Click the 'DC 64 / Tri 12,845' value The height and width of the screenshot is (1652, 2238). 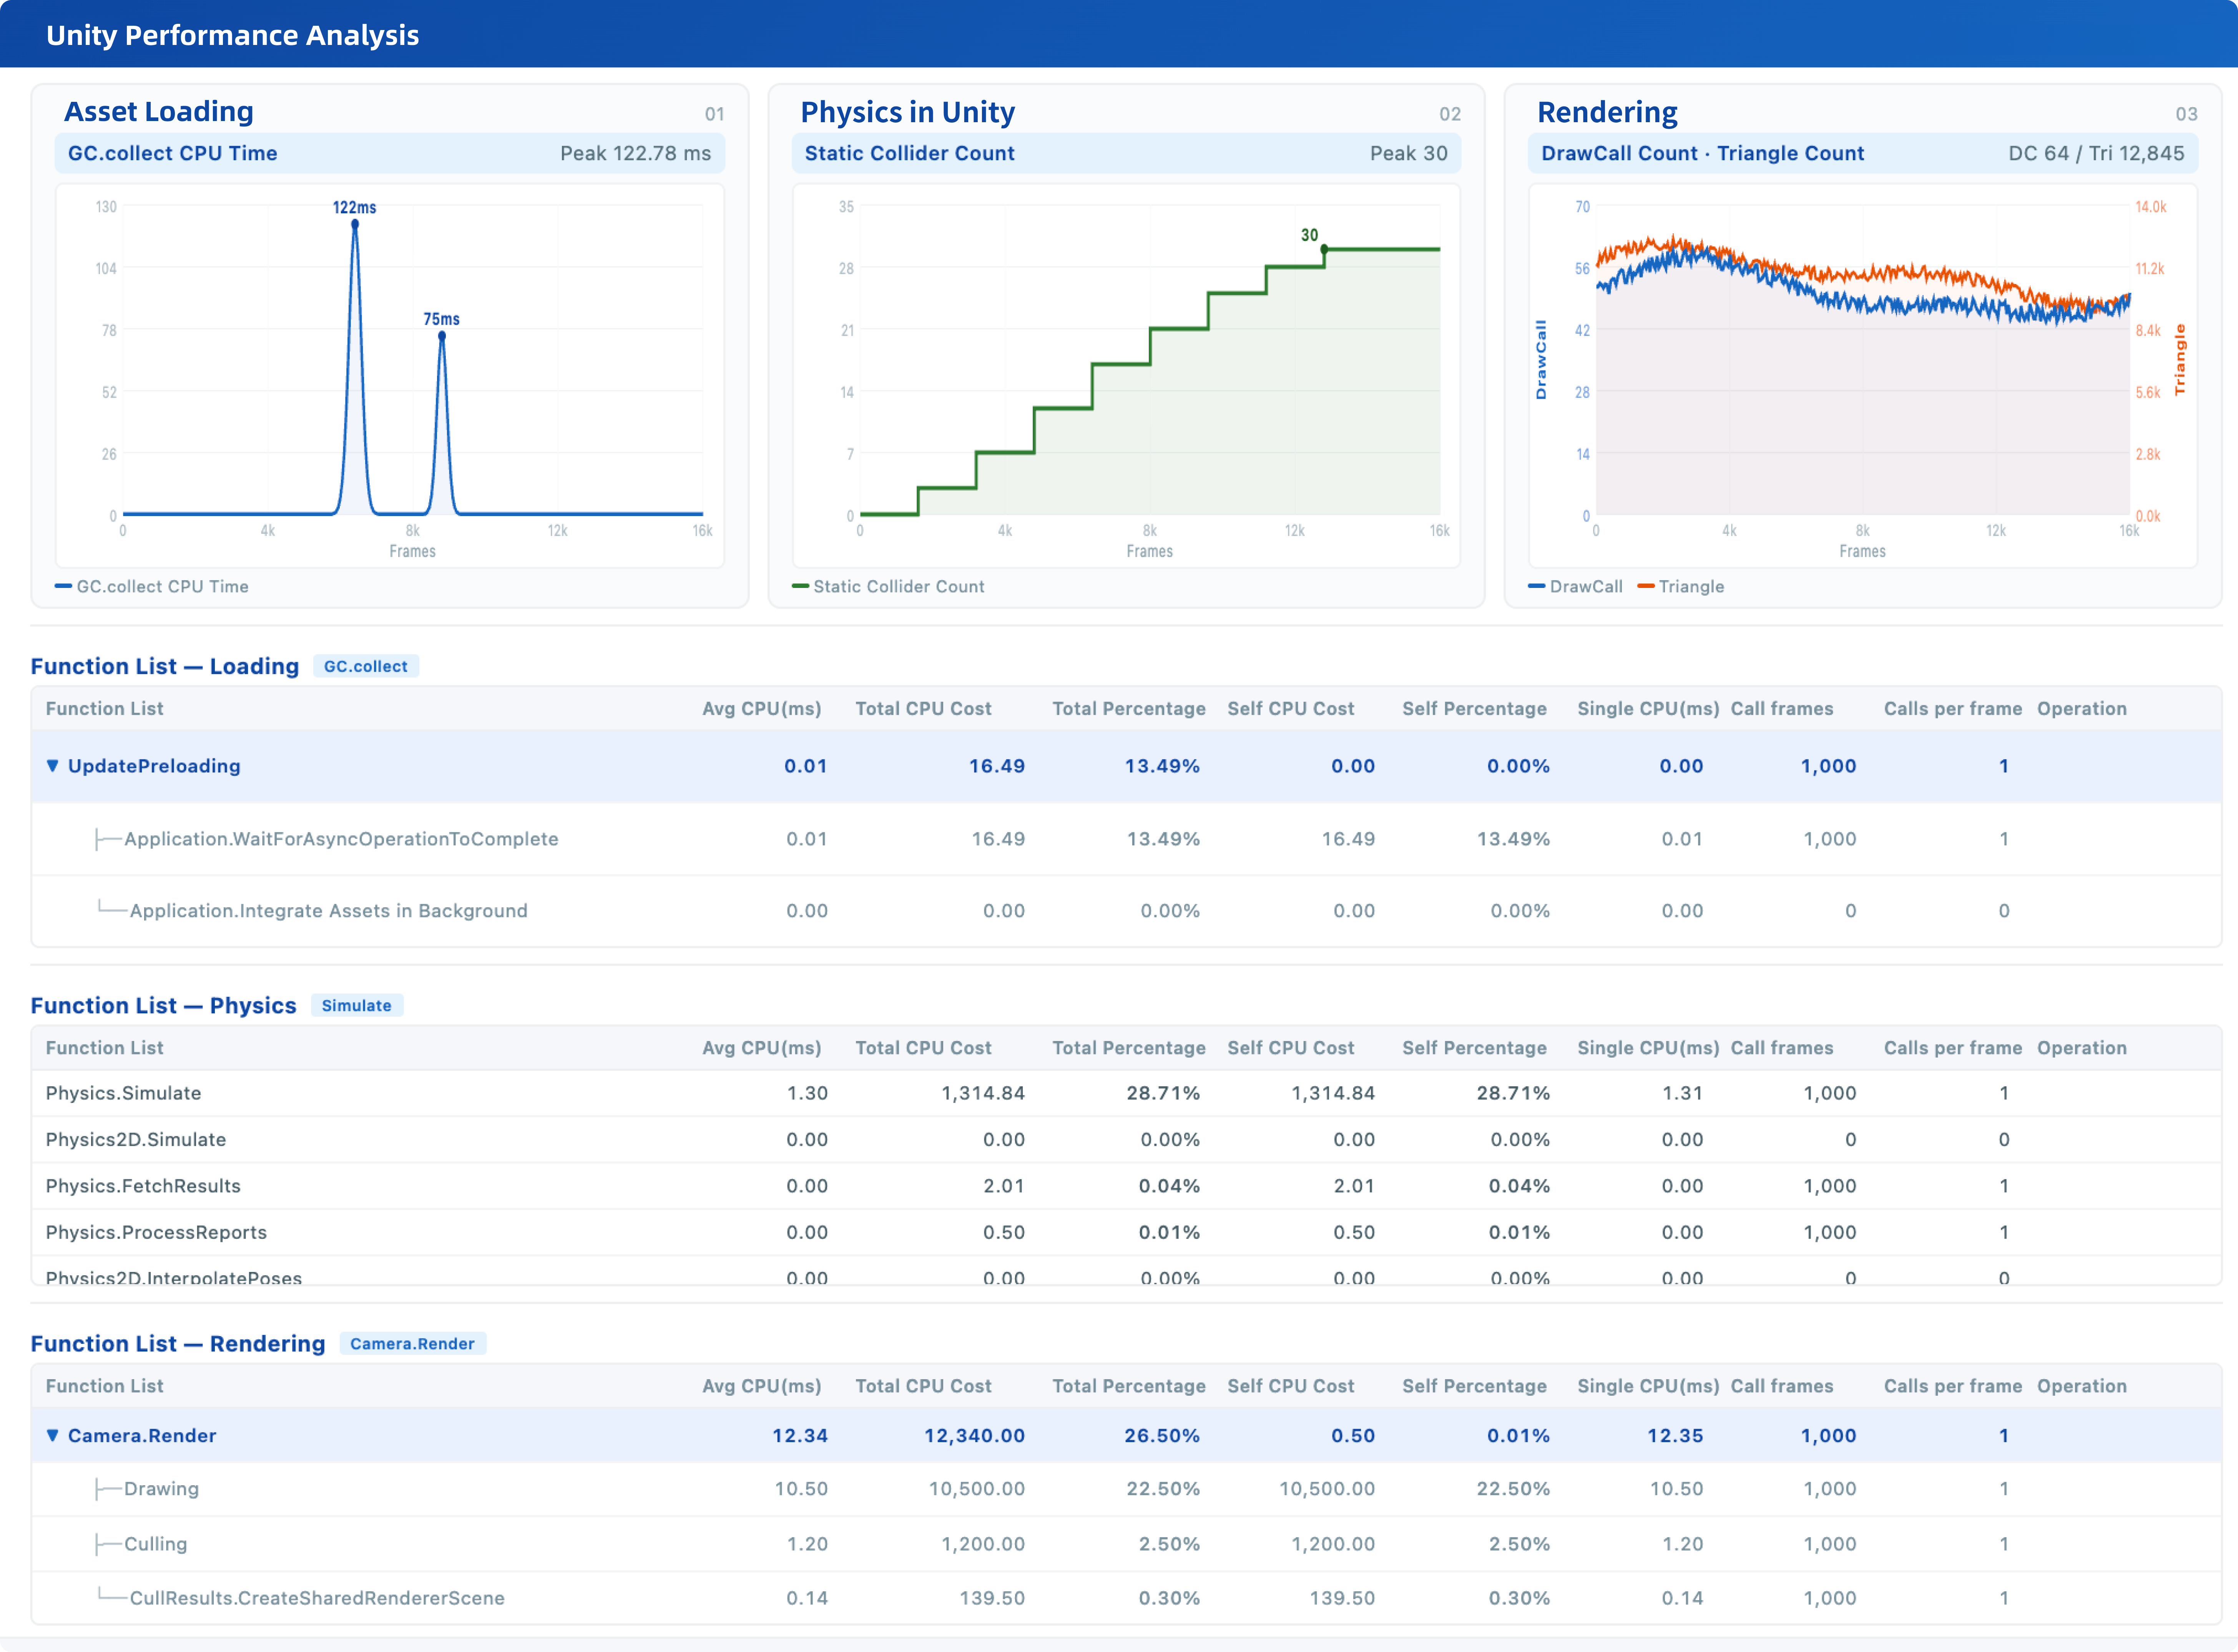(2097, 154)
